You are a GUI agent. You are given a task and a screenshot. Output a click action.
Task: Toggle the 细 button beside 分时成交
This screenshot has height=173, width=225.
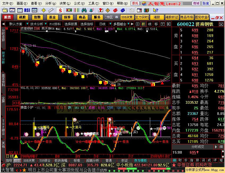pos(221,147)
